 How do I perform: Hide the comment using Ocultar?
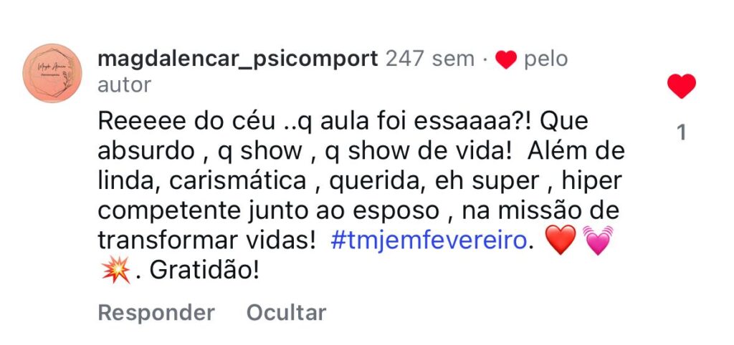point(286,313)
